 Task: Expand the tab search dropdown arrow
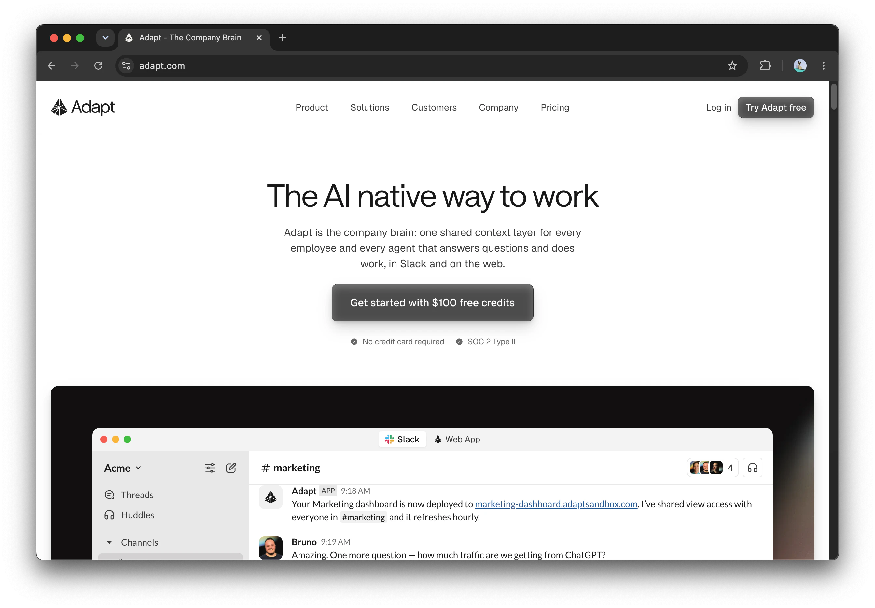[105, 38]
